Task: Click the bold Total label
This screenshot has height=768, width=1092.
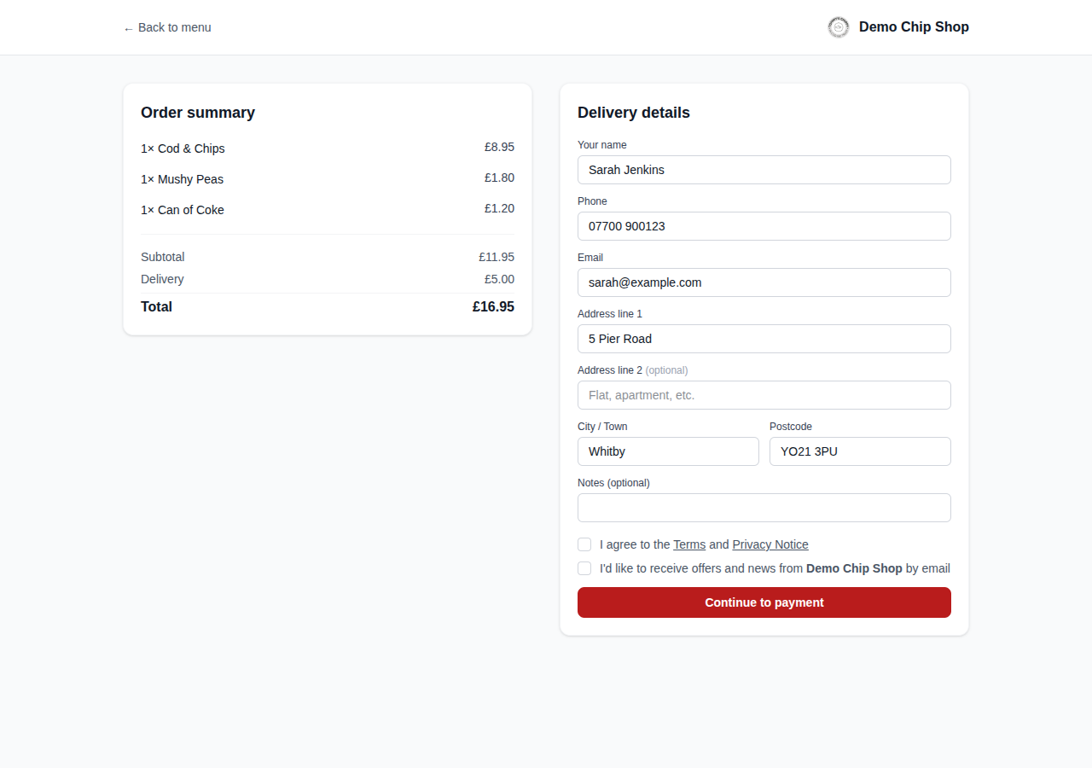Action: click(156, 306)
